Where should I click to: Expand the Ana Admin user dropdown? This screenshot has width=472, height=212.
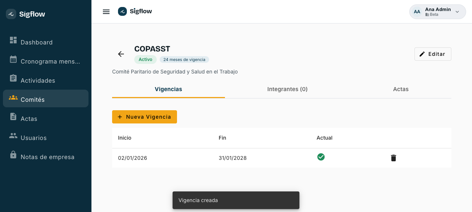point(457,12)
